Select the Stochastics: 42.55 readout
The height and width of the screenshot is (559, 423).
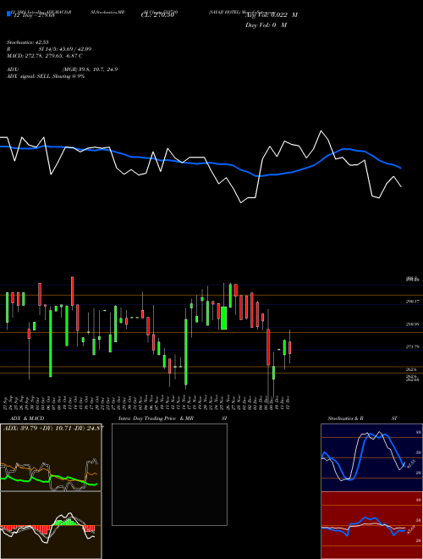28,42
